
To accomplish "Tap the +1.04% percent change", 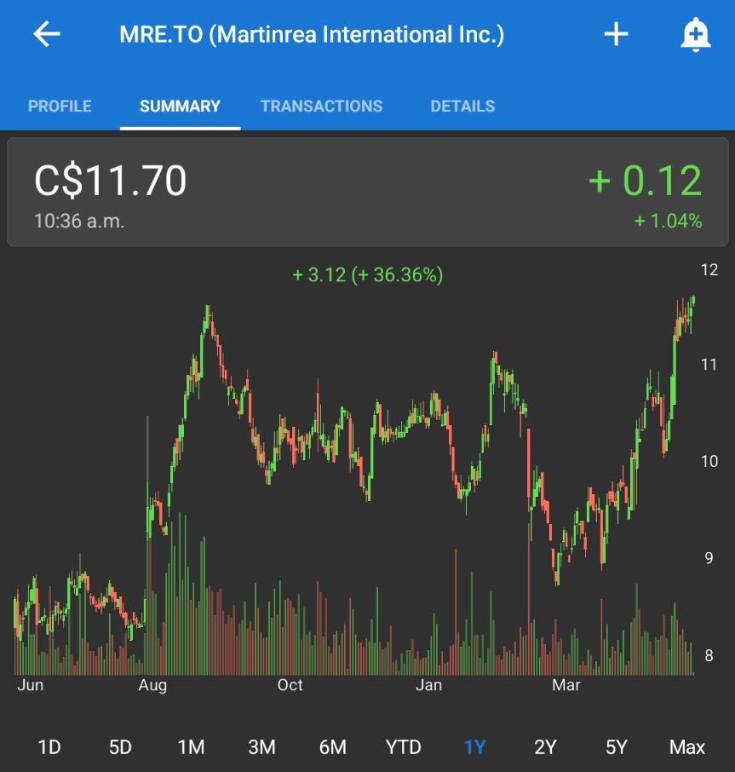I will [668, 221].
